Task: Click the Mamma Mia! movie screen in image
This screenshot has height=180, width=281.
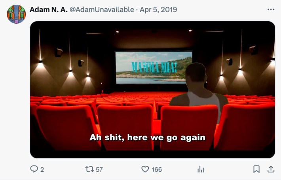Action: pos(154,67)
